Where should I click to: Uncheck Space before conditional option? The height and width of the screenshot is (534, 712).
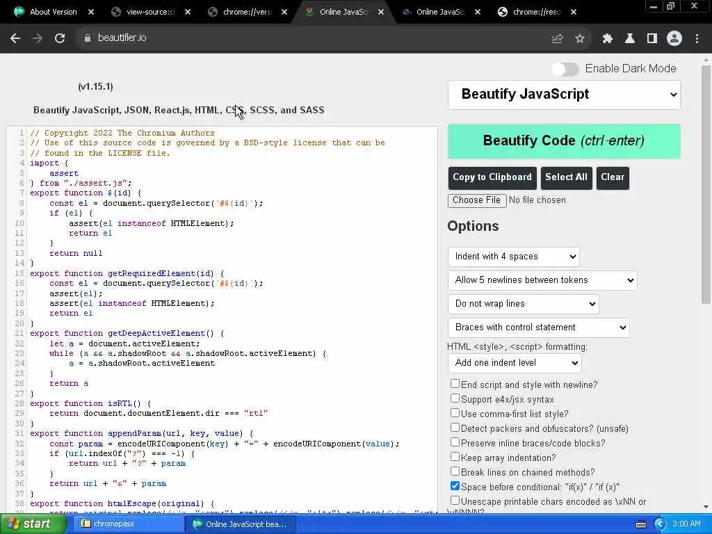pyautogui.click(x=455, y=486)
